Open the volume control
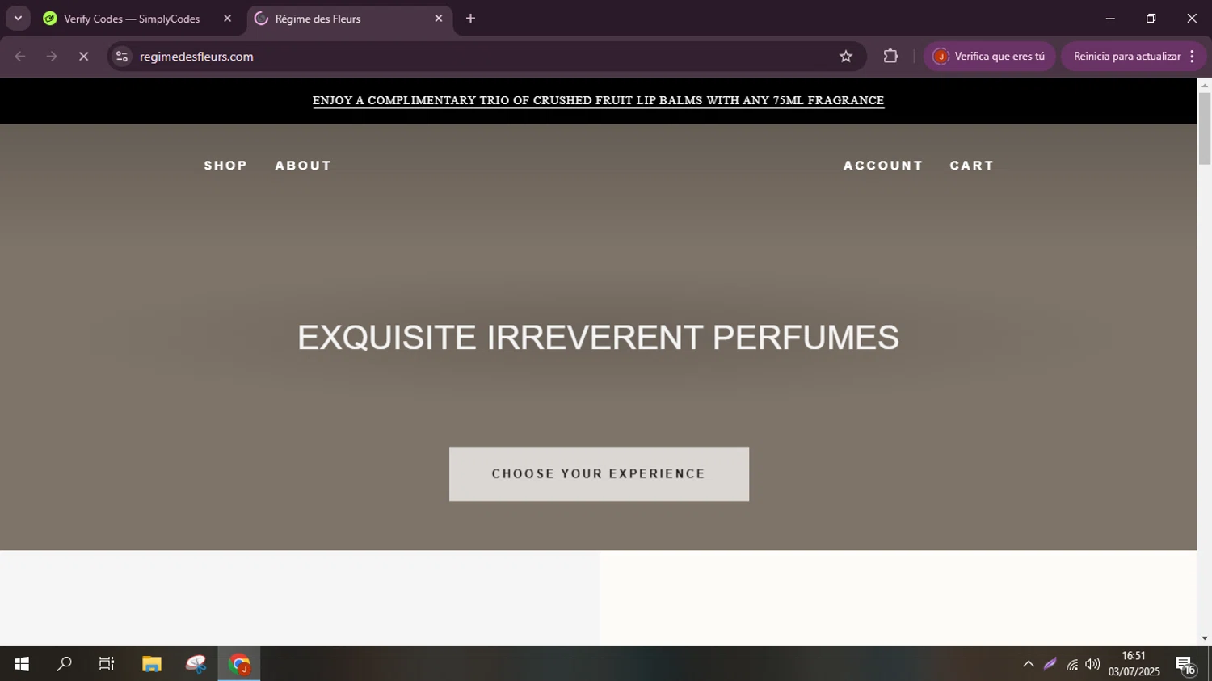Screen dimensions: 1212x681 coord(1092,664)
